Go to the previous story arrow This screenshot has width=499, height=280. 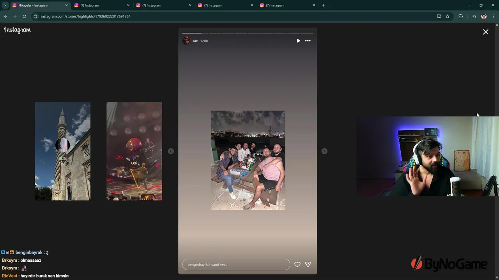point(171,151)
